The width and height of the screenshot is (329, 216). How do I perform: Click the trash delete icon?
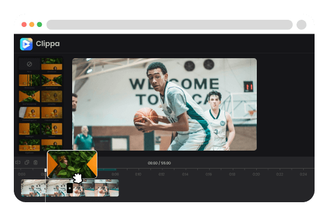pos(35,163)
